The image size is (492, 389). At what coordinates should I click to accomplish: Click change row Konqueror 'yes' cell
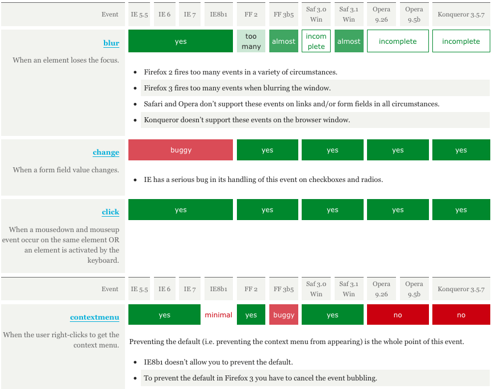click(461, 150)
